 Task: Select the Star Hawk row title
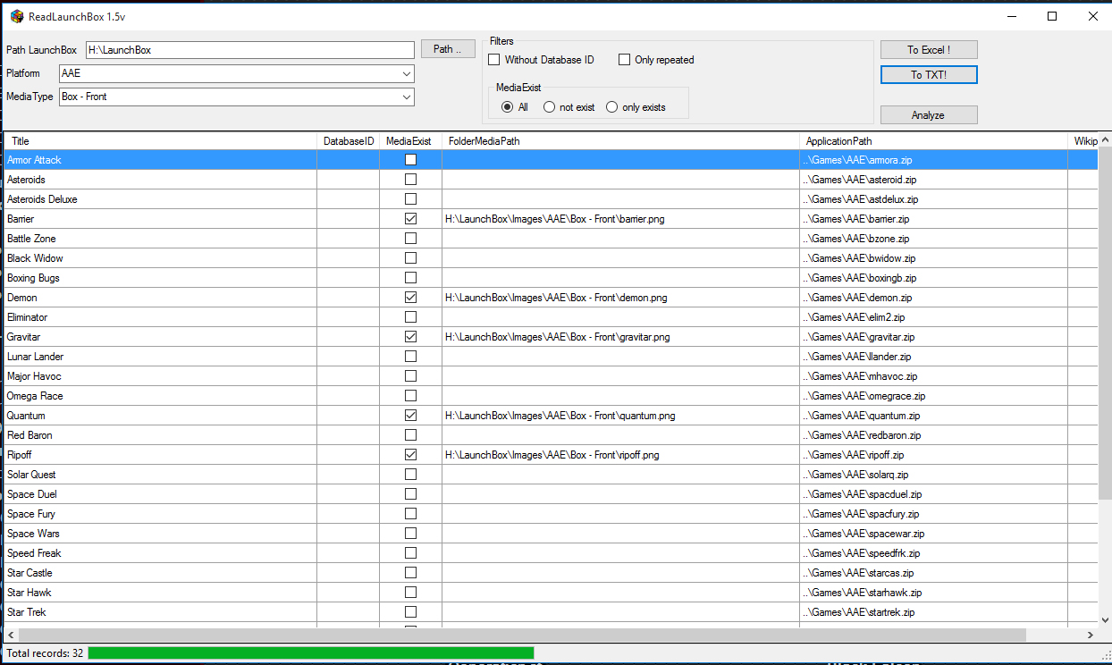29,593
